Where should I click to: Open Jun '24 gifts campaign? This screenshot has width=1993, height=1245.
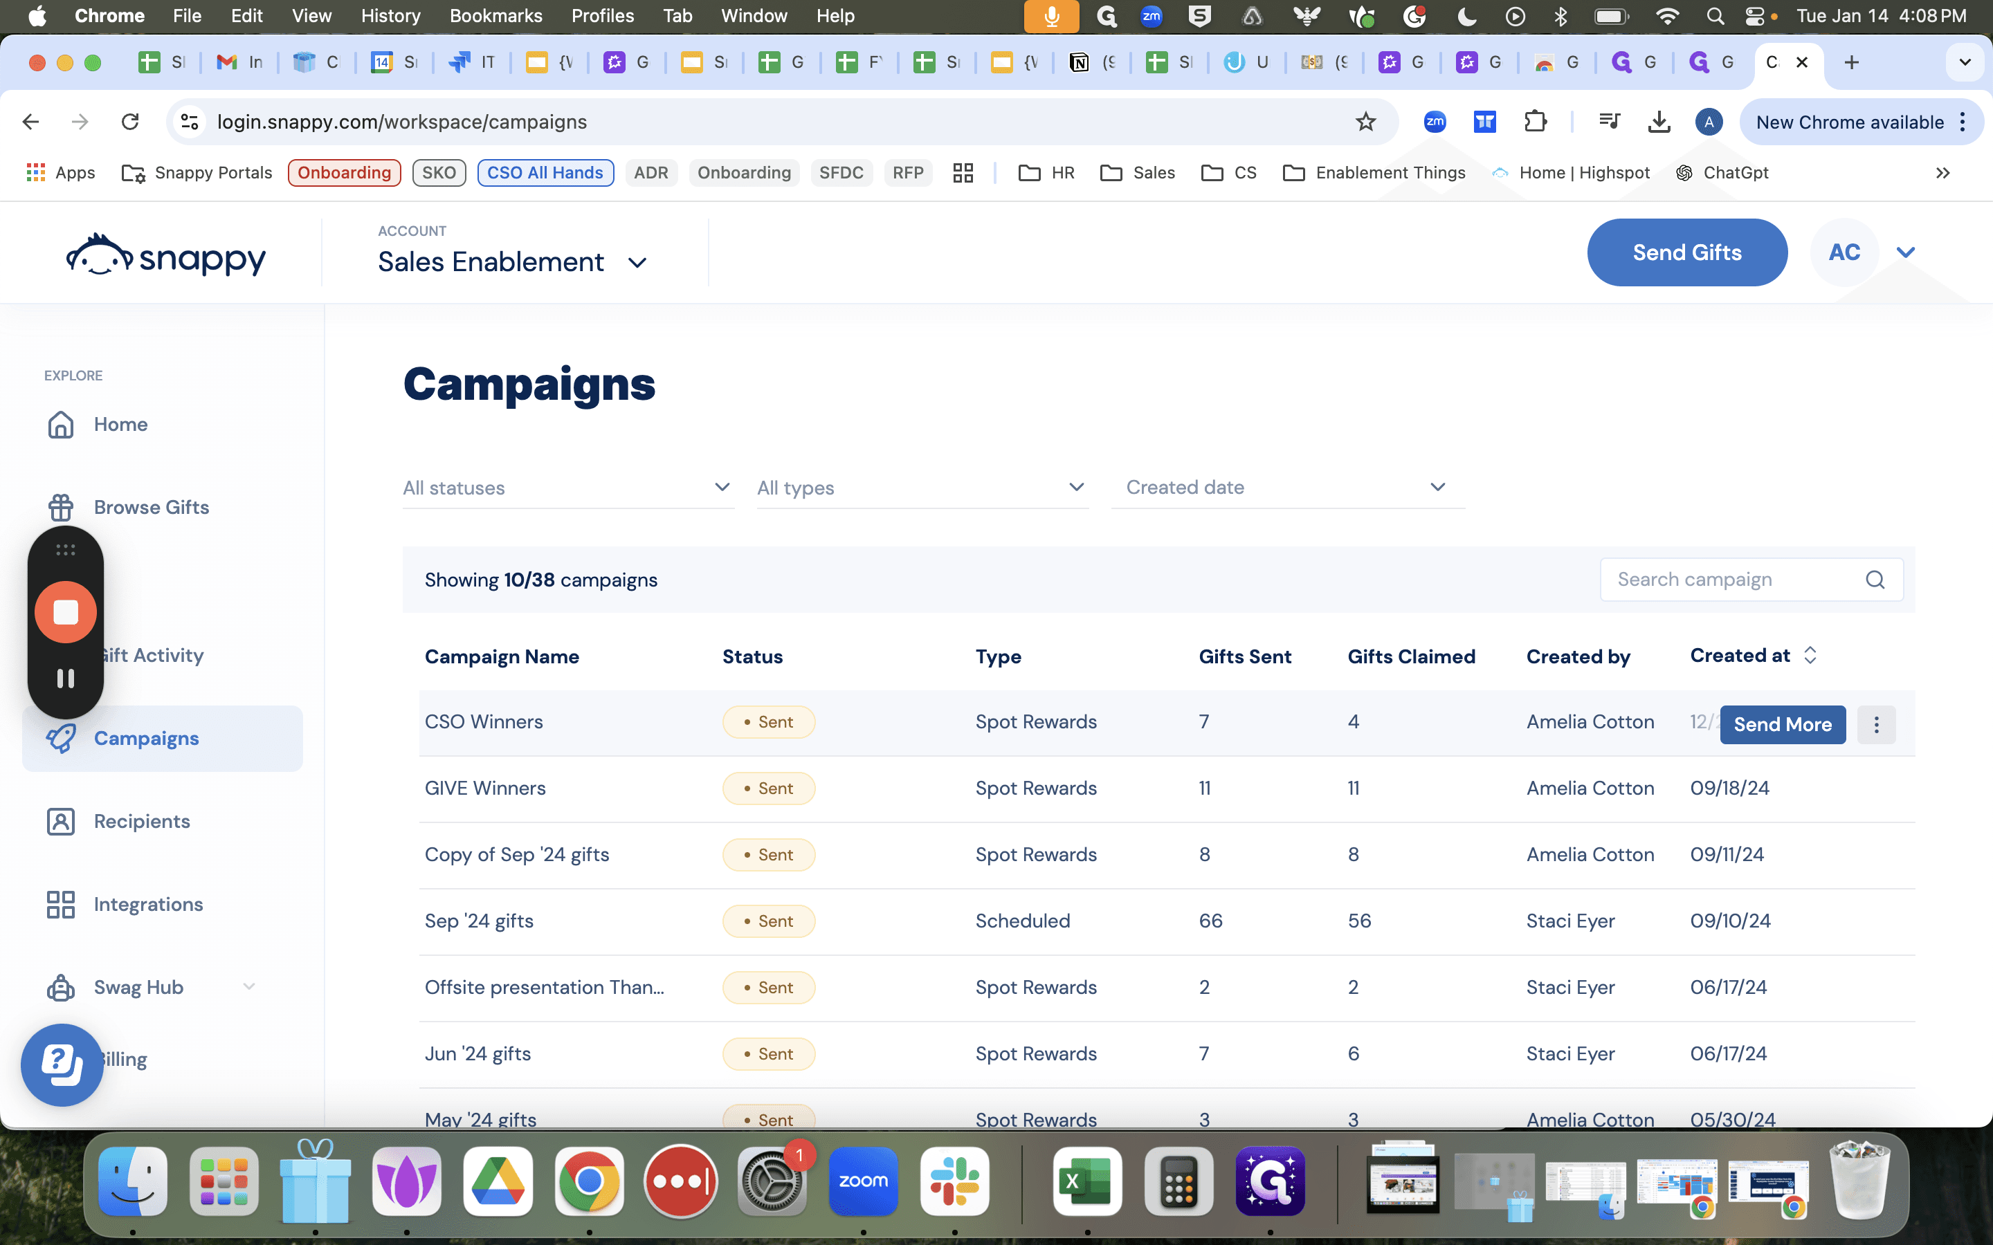[x=477, y=1054]
